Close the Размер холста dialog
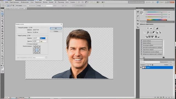This screenshot has height=99, width=176. (x=61, y=24)
